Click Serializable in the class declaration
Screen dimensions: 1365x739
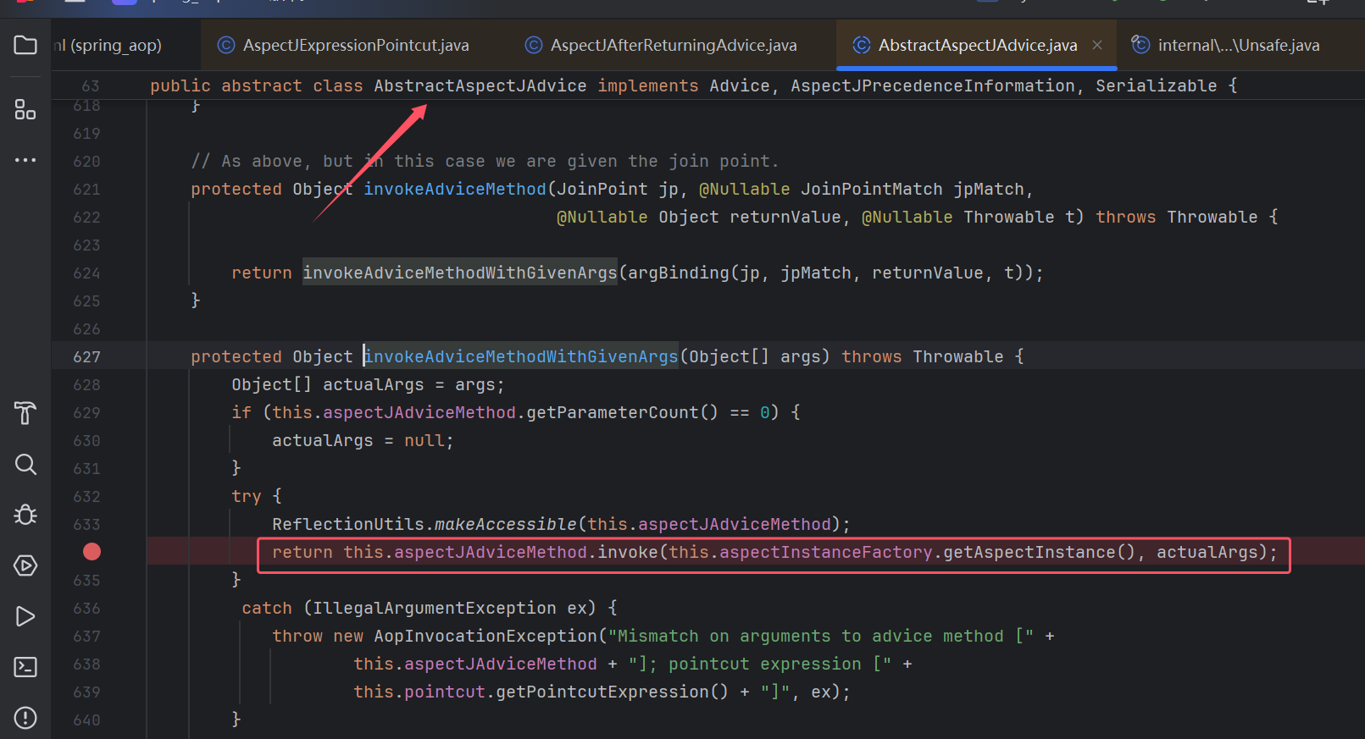point(1157,85)
